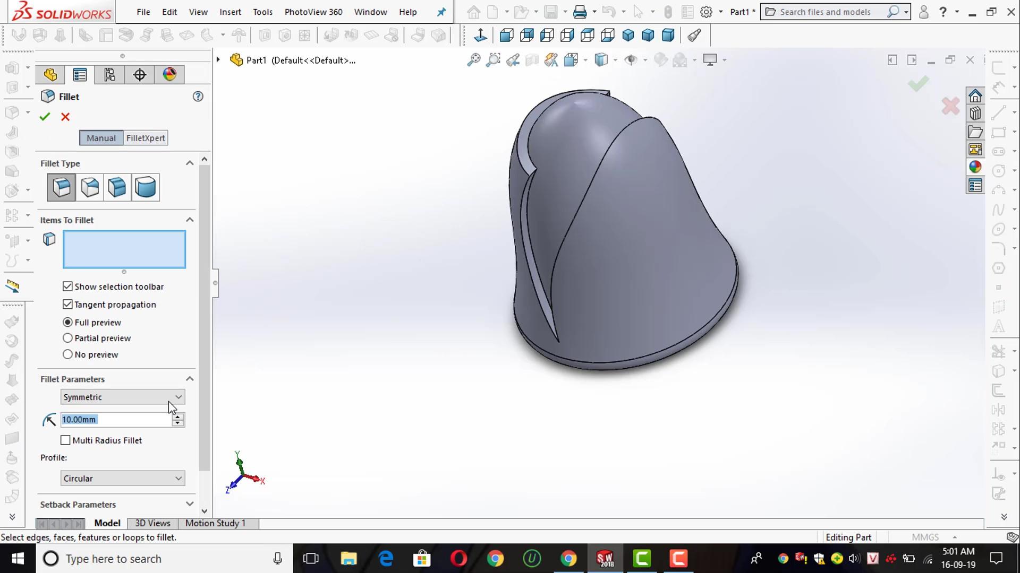Open the Insert menu
The width and height of the screenshot is (1020, 573).
[230, 12]
